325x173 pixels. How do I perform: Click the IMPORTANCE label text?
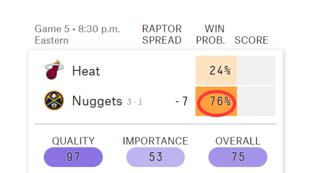[x=156, y=141]
